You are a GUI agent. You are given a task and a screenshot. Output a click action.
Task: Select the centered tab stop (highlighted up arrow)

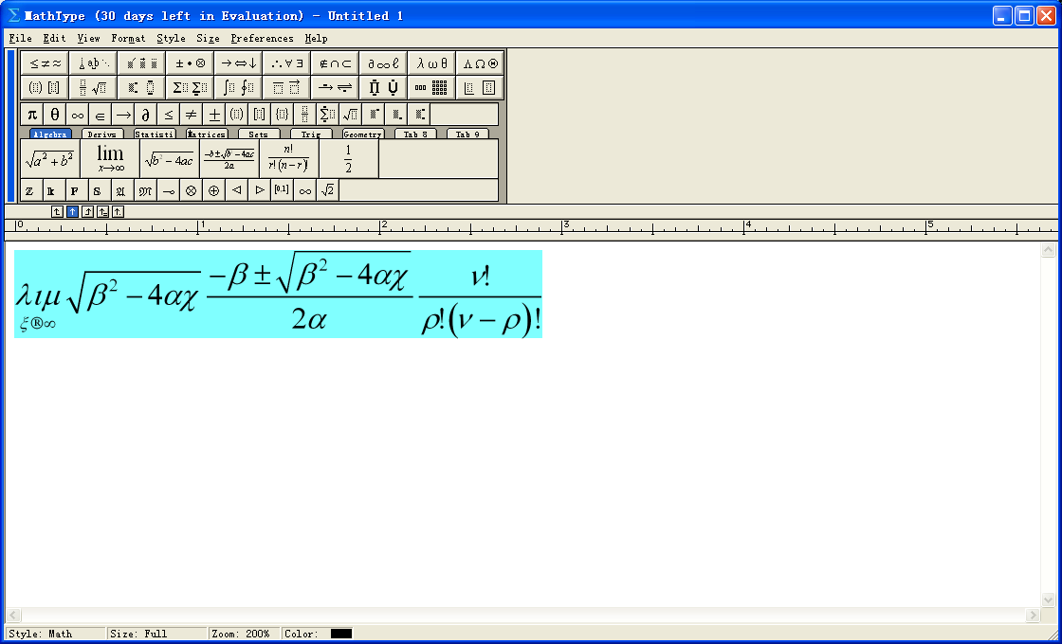point(72,212)
